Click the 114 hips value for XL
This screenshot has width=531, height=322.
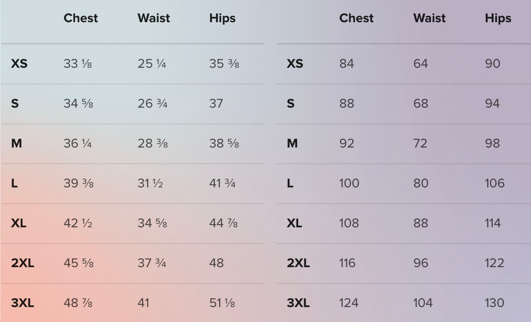(x=492, y=223)
